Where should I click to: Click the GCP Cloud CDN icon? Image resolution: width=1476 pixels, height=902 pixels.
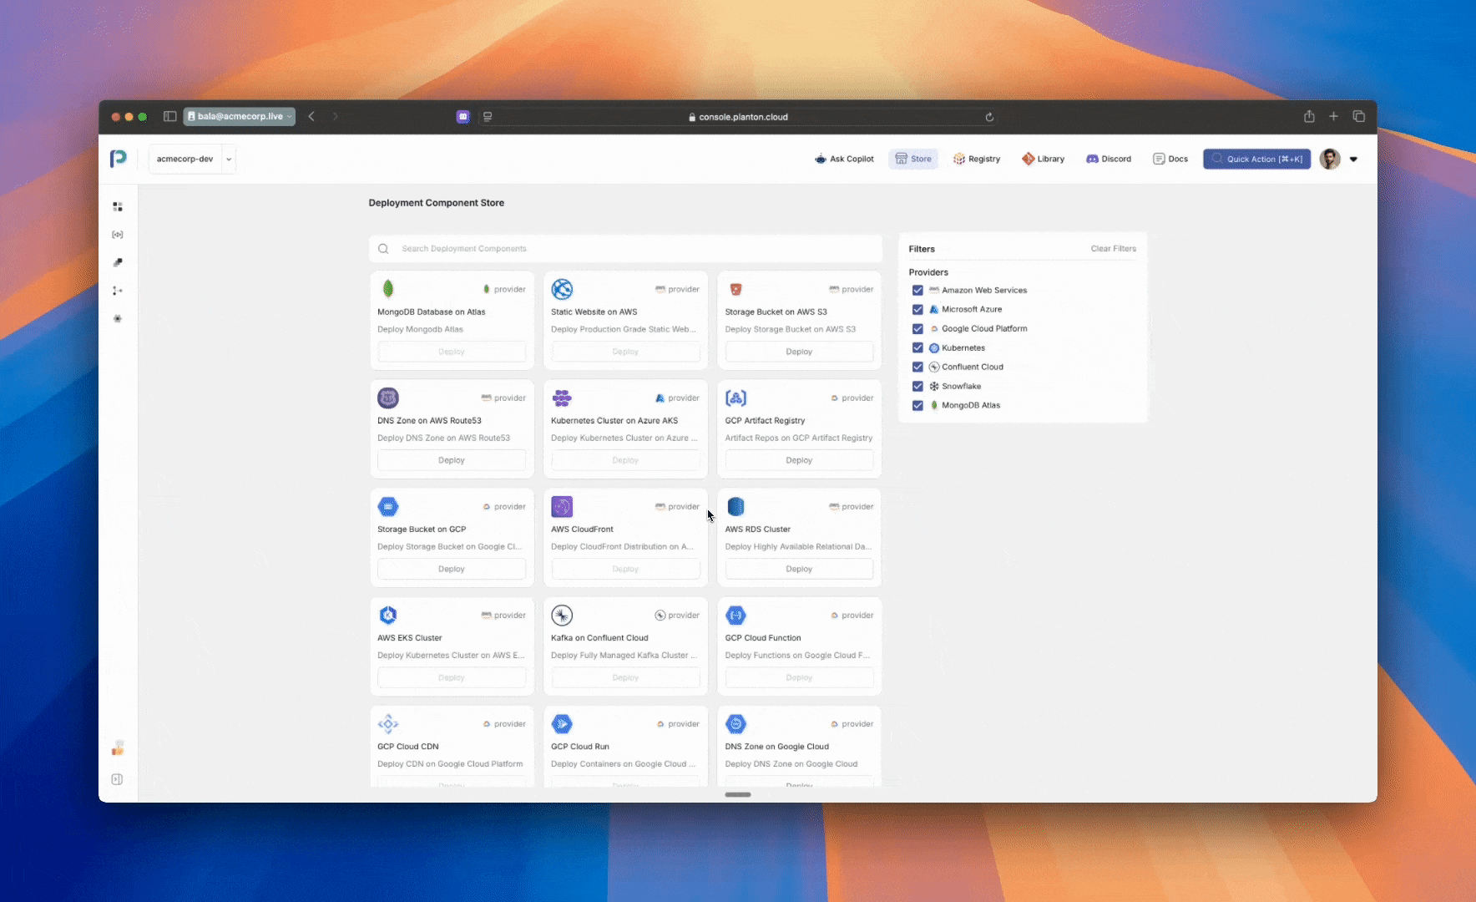click(388, 723)
